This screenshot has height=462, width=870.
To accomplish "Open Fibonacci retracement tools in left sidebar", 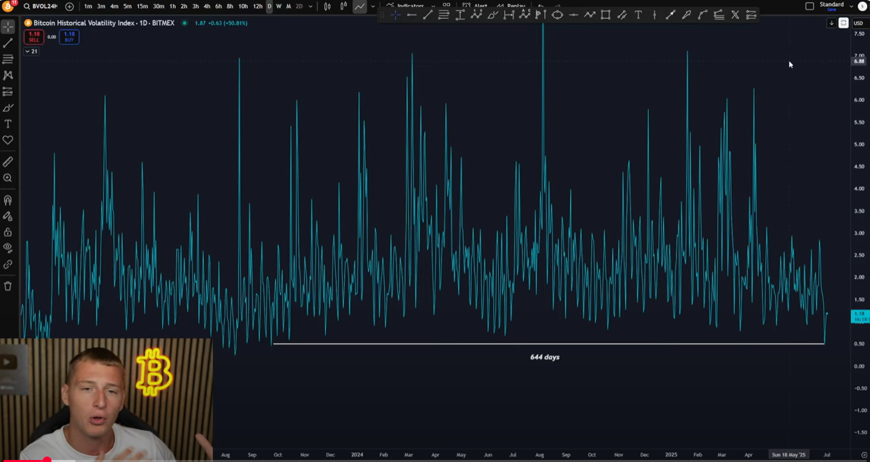I will 8,59.
